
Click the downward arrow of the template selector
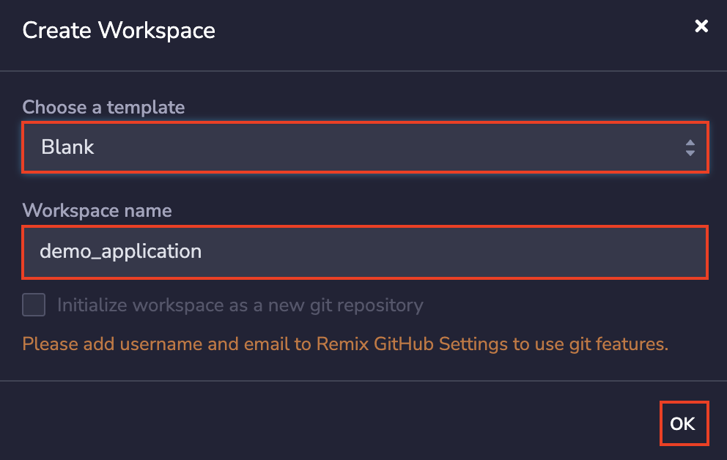tap(690, 153)
